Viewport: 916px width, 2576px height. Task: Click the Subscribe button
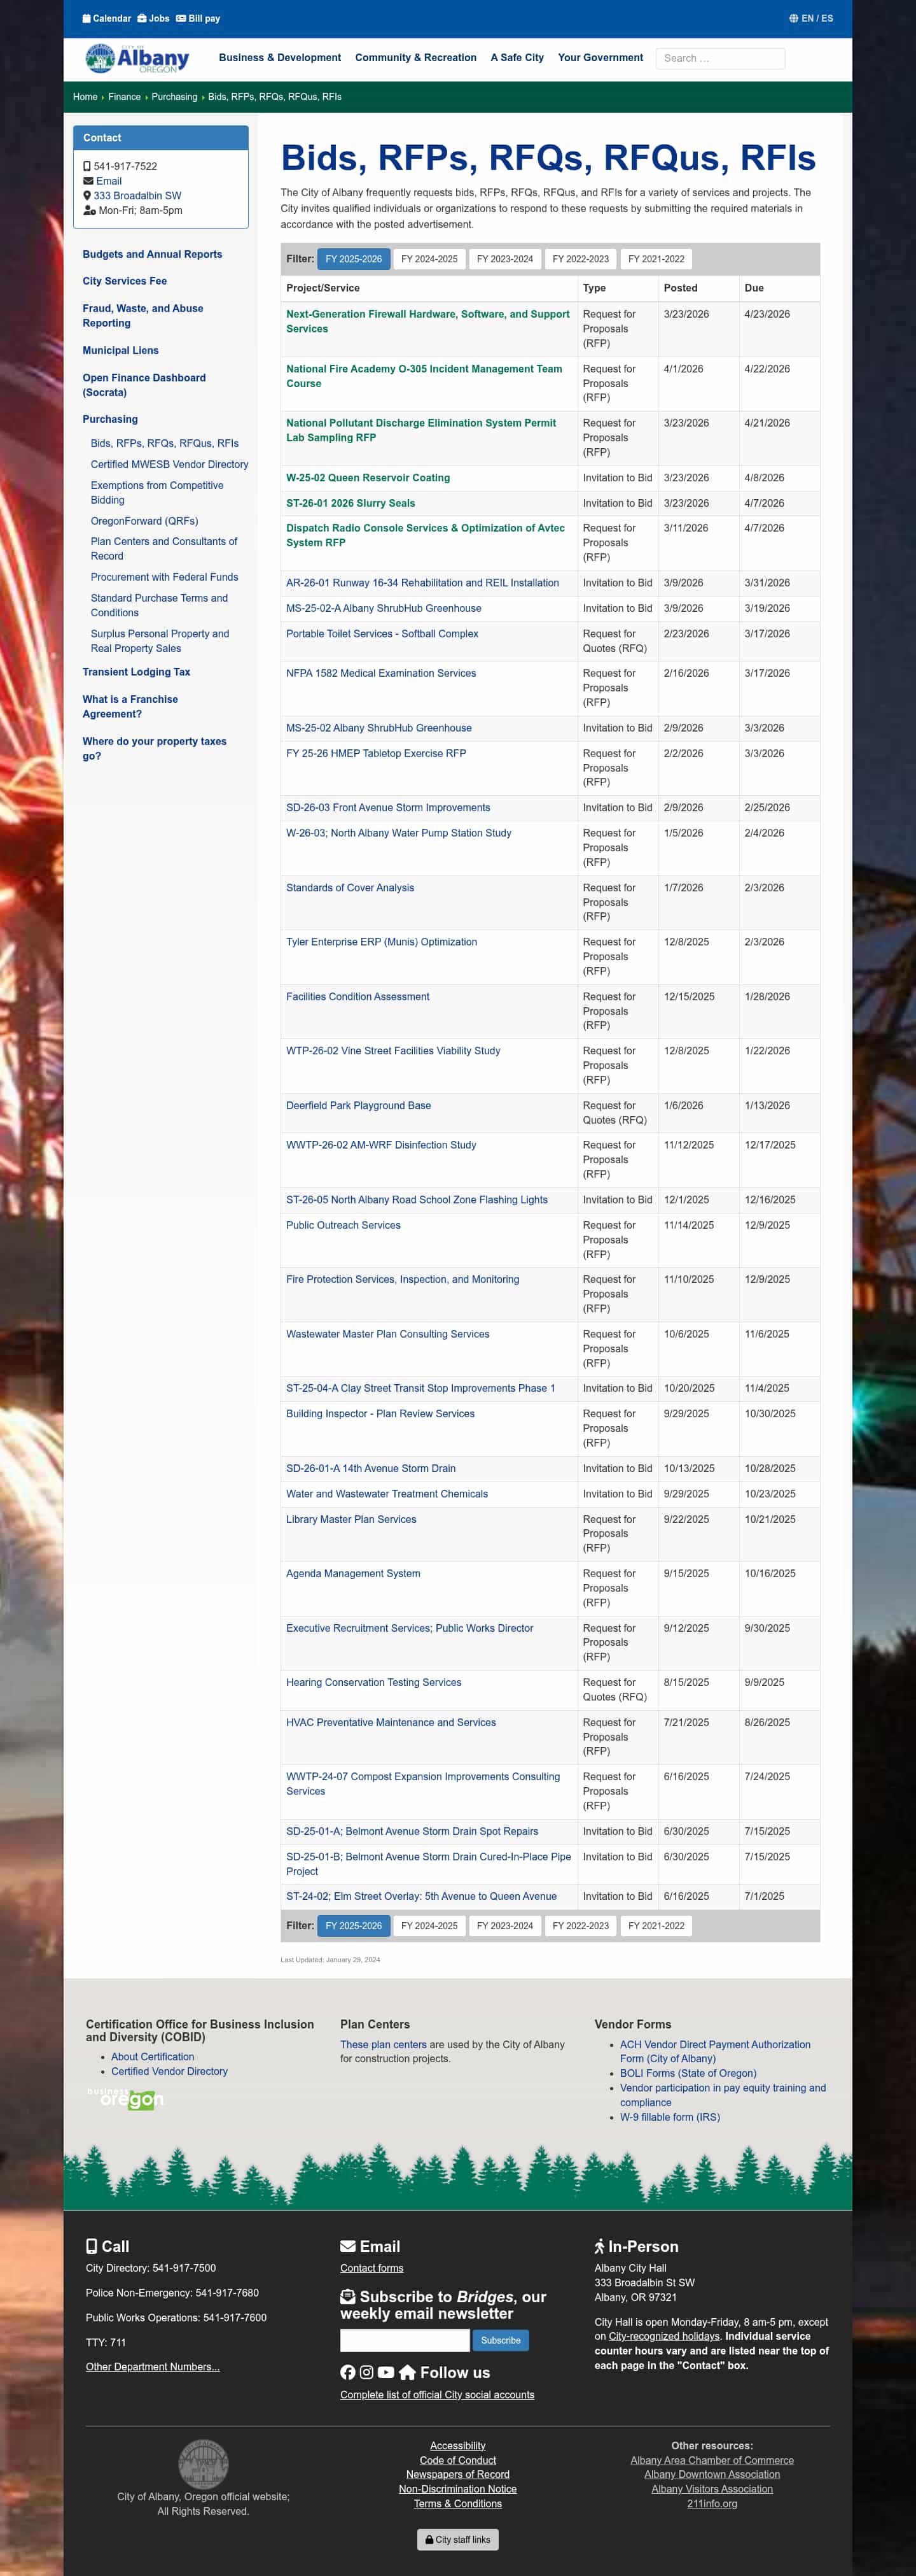click(501, 2340)
